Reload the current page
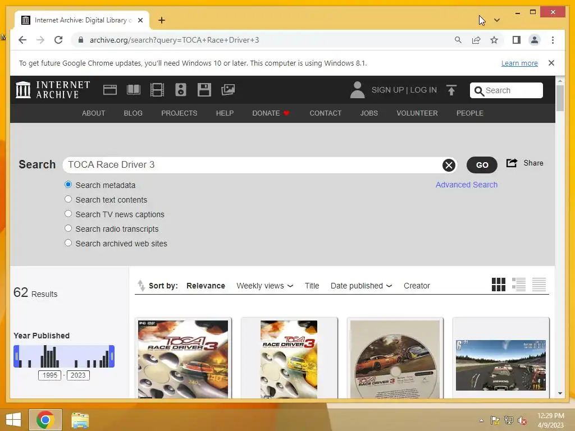 point(58,40)
